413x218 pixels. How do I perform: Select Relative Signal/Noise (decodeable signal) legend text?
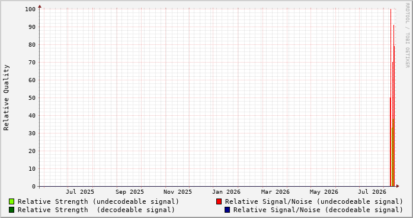click(318, 210)
